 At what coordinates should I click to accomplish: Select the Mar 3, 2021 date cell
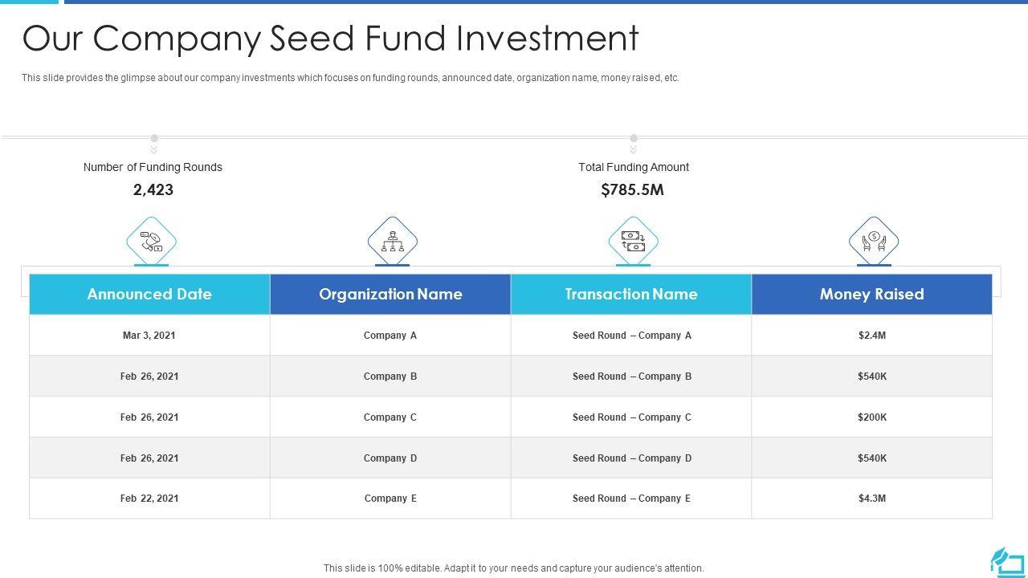149,336
